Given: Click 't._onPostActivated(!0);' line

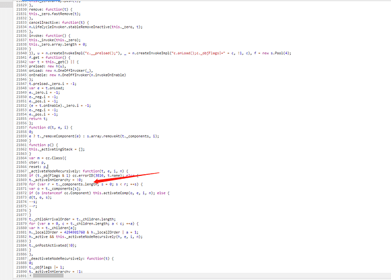Looking at the screenshot, I should pos(53,245).
